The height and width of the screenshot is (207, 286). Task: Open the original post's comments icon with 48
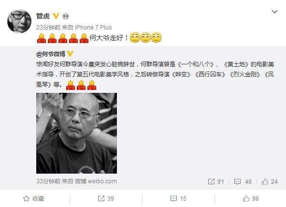[243, 181]
